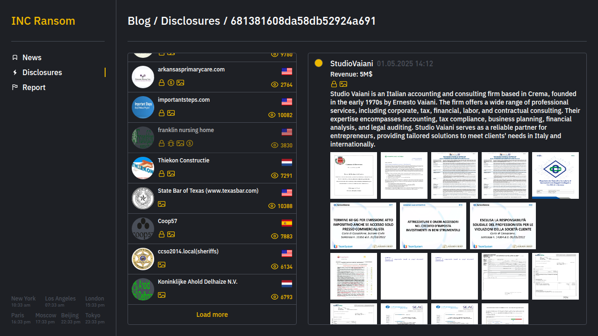The width and height of the screenshot is (598, 336).
Task: Open arkansasprimarycare.com disclosure entry
Action: click(212, 77)
